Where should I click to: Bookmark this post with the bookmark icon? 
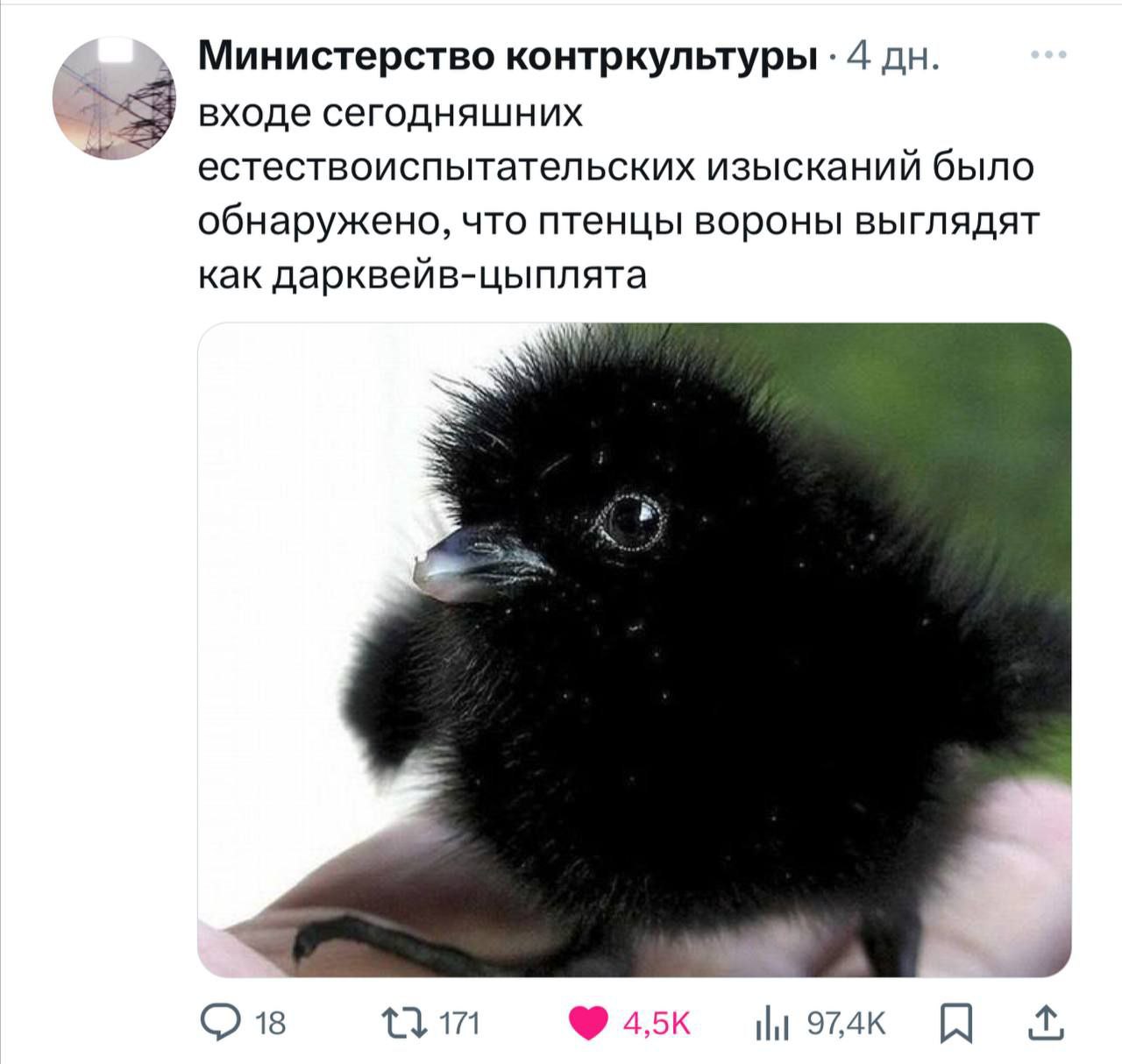pos(955,1023)
